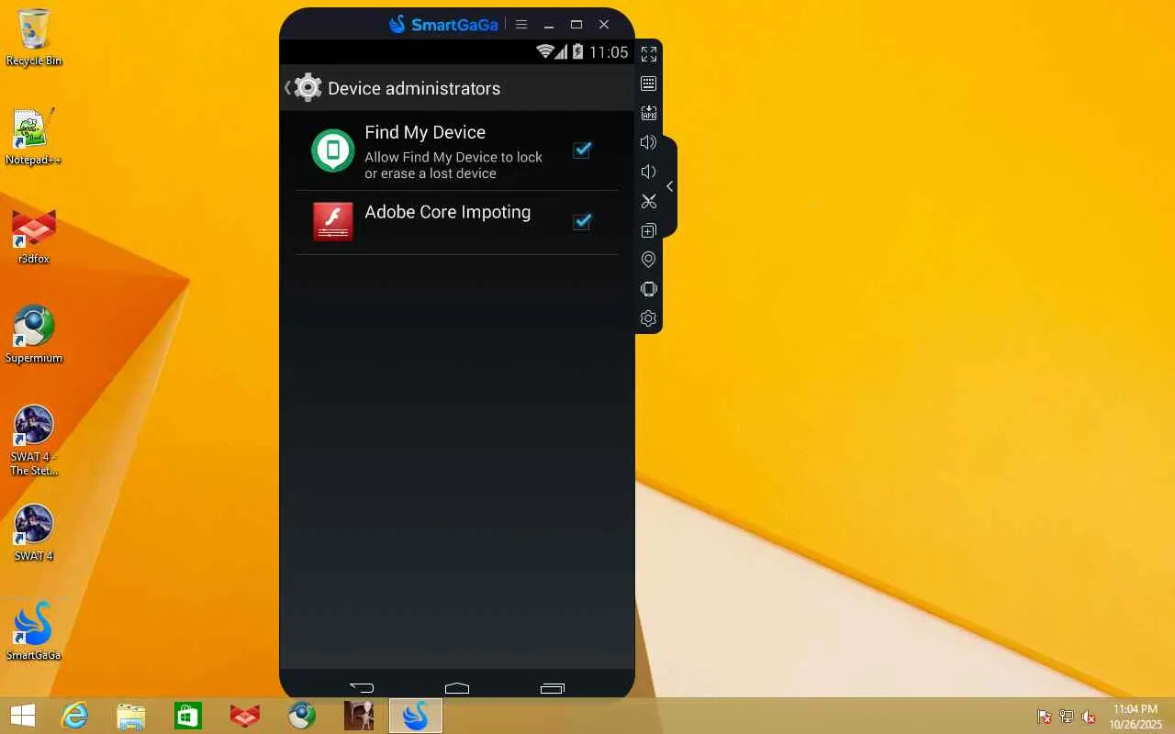Open Windows Store from taskbar
Image resolution: width=1175 pixels, height=734 pixels.
click(188, 716)
